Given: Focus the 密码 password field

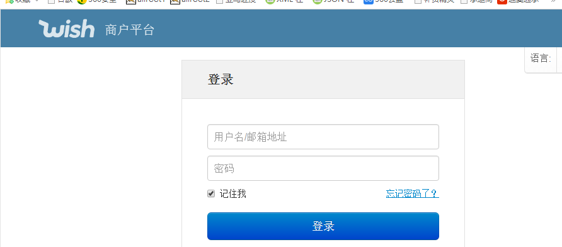Looking at the screenshot, I should click(x=323, y=168).
